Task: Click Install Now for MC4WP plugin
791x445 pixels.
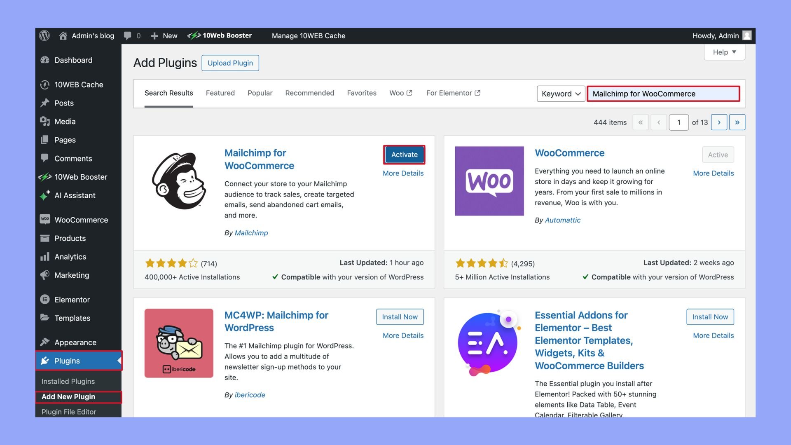Action: coord(400,317)
